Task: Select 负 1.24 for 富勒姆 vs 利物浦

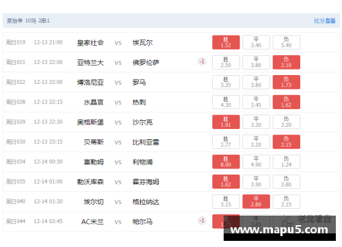Action: 287,162
